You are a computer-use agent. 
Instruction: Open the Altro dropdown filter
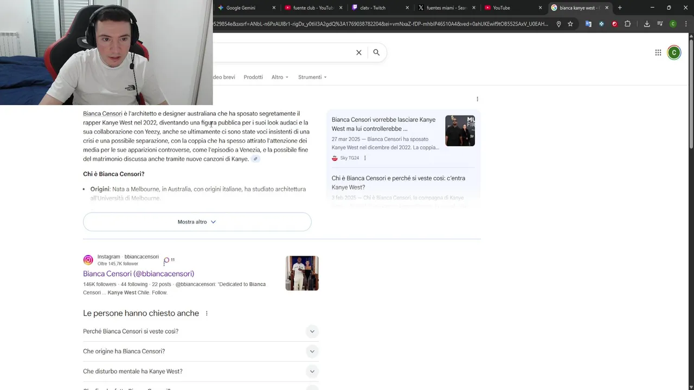point(280,77)
